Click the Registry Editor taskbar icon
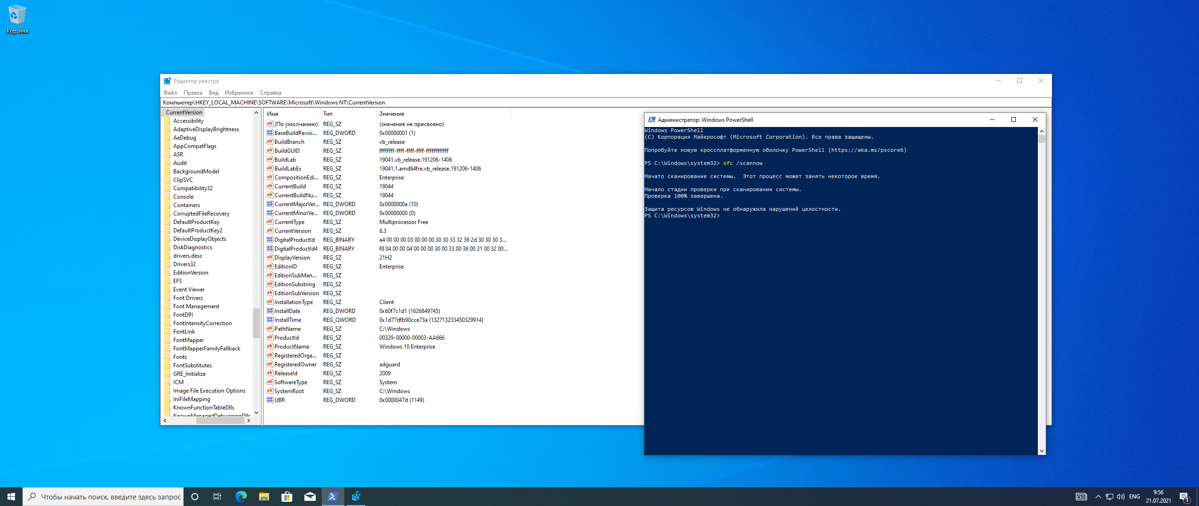 [x=356, y=497]
